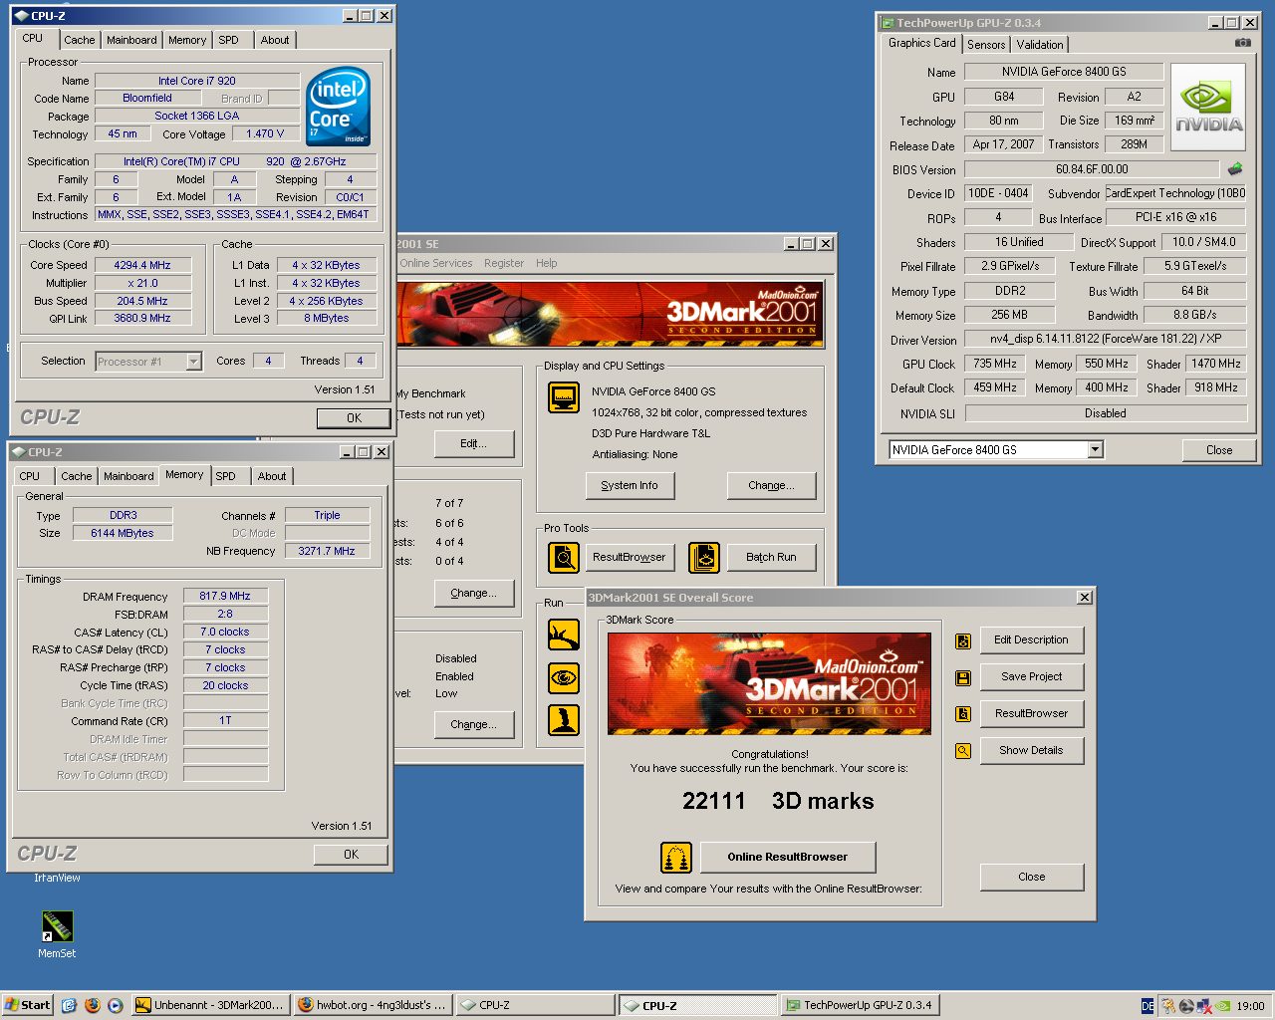Click the floppy disk icon beside Save Project
The width and height of the screenshot is (1275, 1020).
coord(963,677)
